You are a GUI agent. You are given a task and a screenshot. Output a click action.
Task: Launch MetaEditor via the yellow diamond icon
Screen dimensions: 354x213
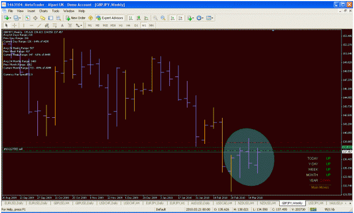(91, 18)
